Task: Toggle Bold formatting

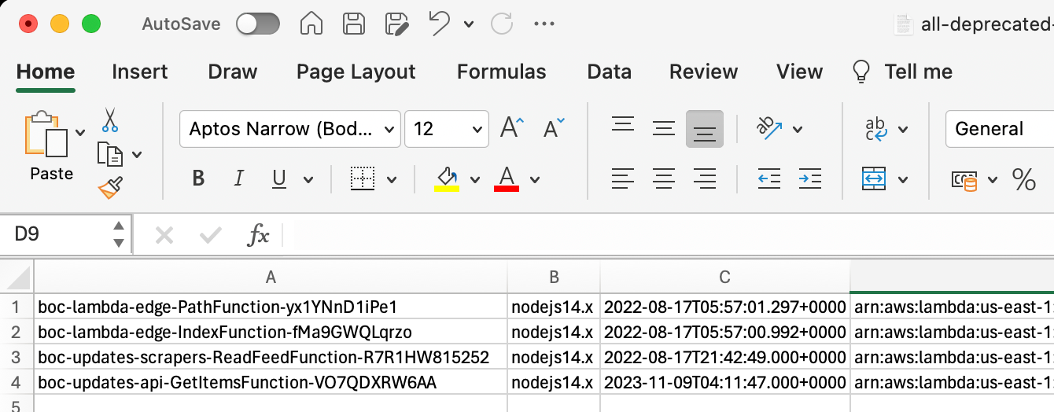Action: pos(198,179)
